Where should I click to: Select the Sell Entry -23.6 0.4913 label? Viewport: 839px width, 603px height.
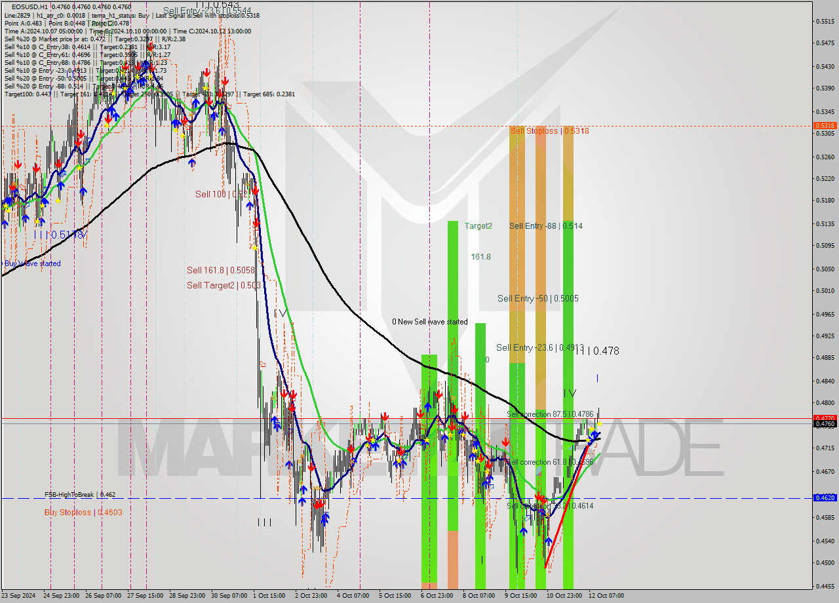coord(539,347)
